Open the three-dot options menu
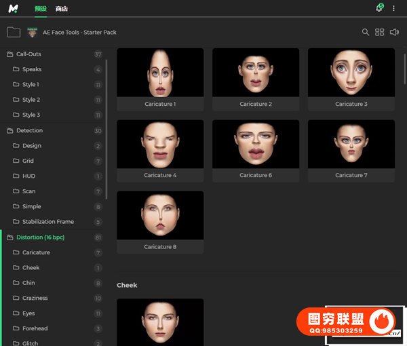The height and width of the screenshot is (346, 407). pyautogui.click(x=393, y=8)
